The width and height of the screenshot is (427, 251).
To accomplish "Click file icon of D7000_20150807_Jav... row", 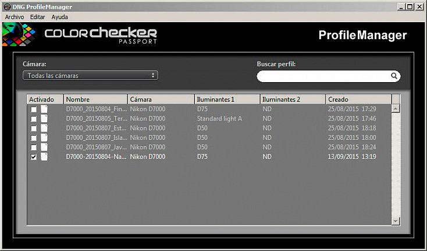I will (44, 147).
